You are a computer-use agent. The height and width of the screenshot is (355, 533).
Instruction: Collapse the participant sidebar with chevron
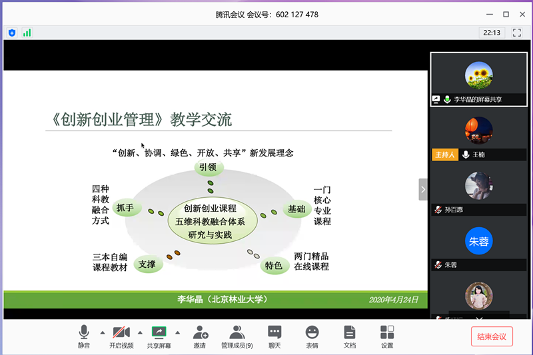tap(422, 189)
